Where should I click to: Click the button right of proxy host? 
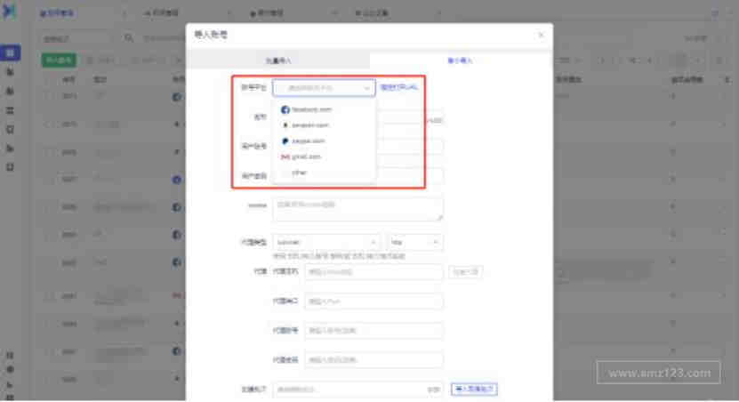466,272
